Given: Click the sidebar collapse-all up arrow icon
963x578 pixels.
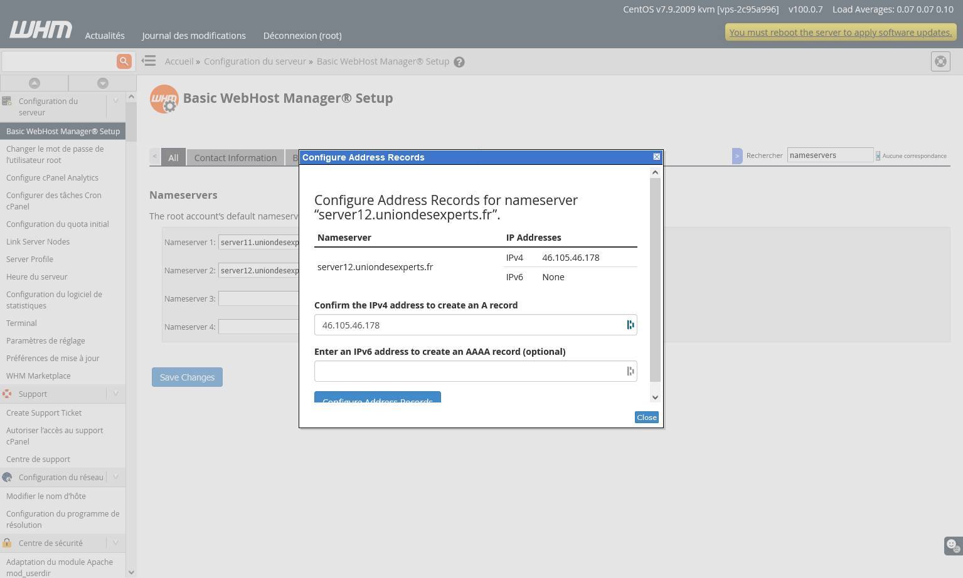Looking at the screenshot, I should (35, 83).
